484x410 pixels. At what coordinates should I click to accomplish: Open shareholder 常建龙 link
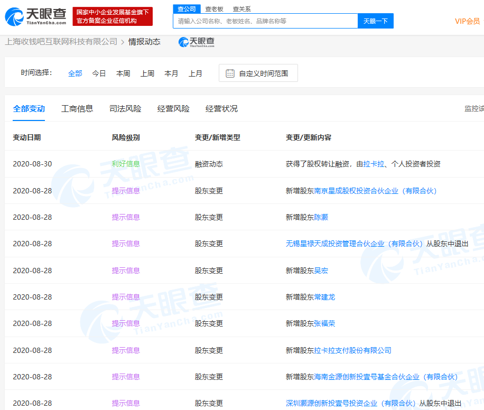[x=324, y=297]
